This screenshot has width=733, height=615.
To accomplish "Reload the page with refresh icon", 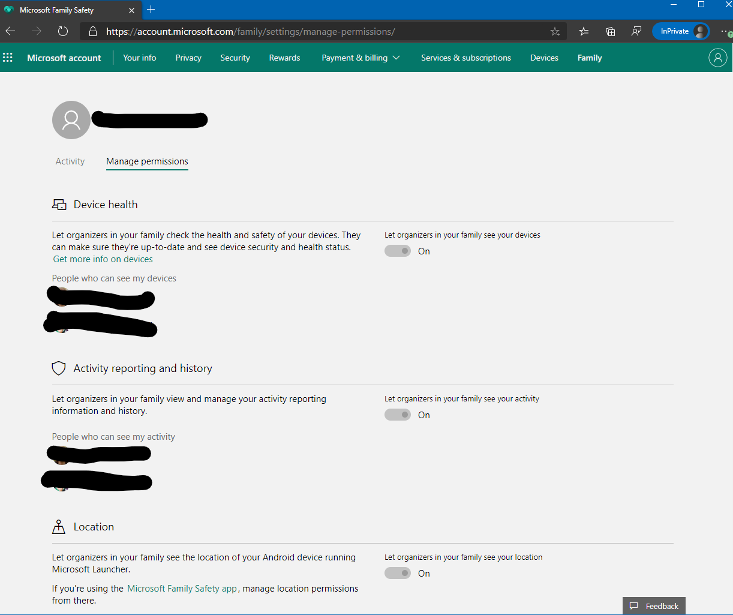I will (63, 31).
